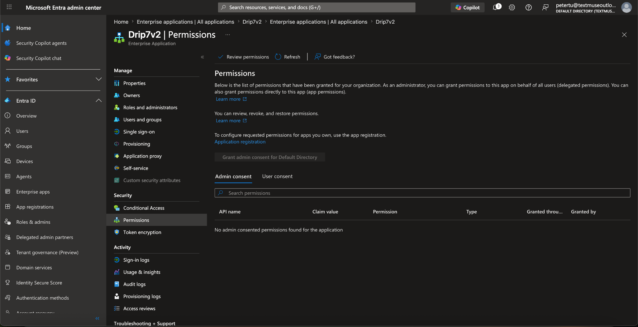Image resolution: width=638 pixels, height=327 pixels.
Task: Click the Search permissions field
Action: tap(422, 193)
